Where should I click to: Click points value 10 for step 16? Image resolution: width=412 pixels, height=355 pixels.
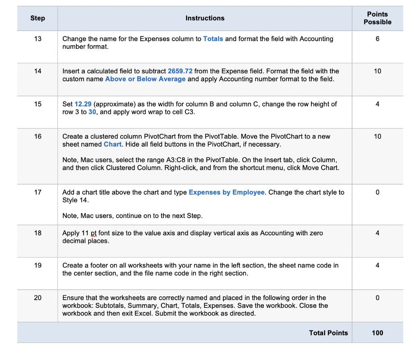coord(377,136)
